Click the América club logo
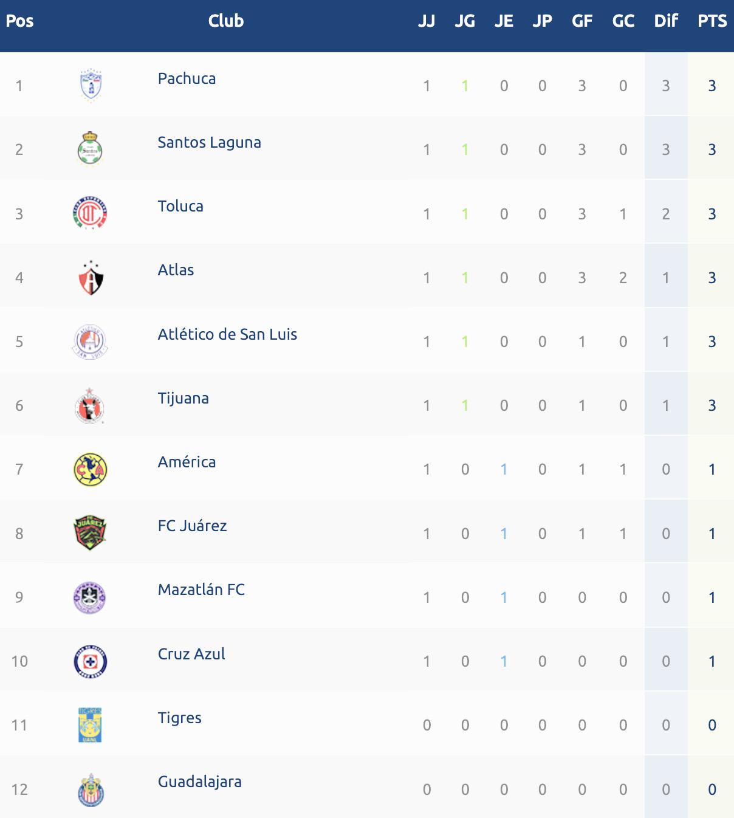The height and width of the screenshot is (818, 734). pyautogui.click(x=91, y=469)
